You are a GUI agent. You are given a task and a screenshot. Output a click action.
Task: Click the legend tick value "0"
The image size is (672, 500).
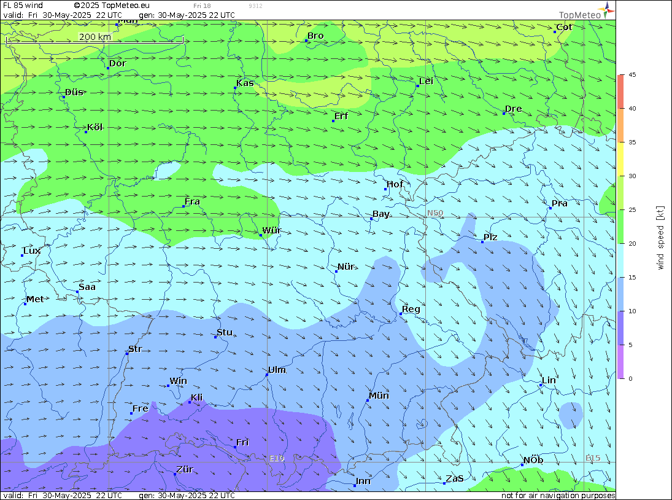click(630, 378)
